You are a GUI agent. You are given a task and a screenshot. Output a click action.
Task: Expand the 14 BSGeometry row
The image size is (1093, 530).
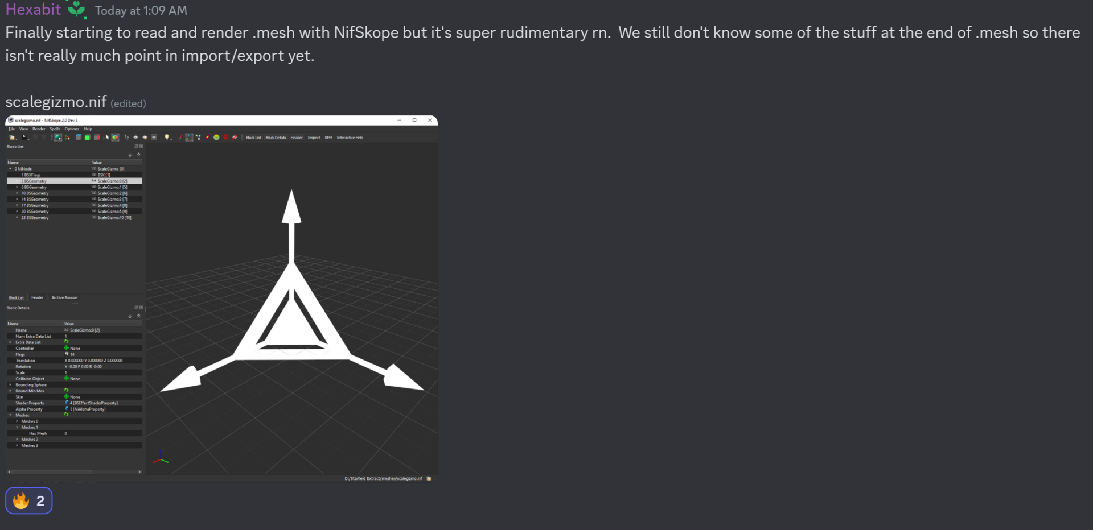click(17, 199)
